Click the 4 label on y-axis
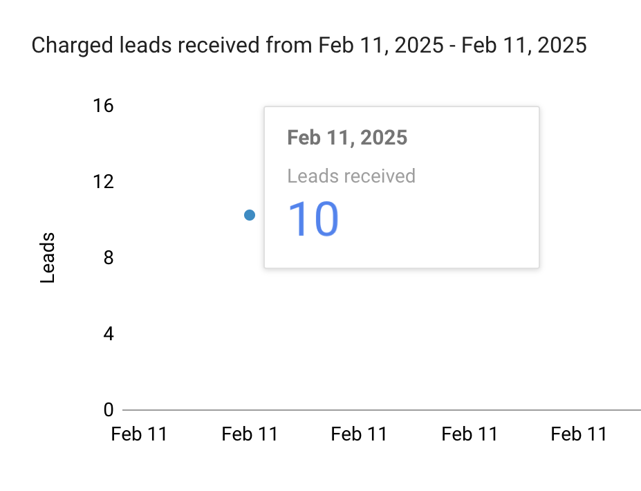This screenshot has height=491, width=641. (109, 334)
